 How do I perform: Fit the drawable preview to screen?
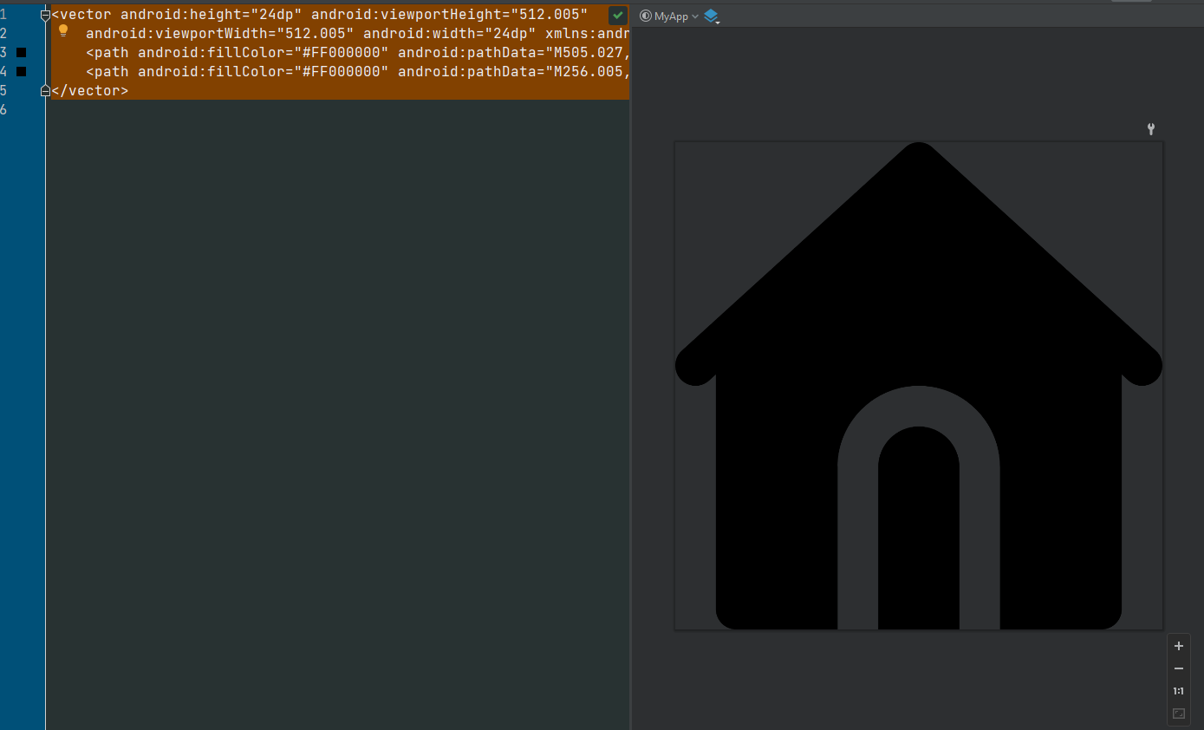tap(1178, 714)
